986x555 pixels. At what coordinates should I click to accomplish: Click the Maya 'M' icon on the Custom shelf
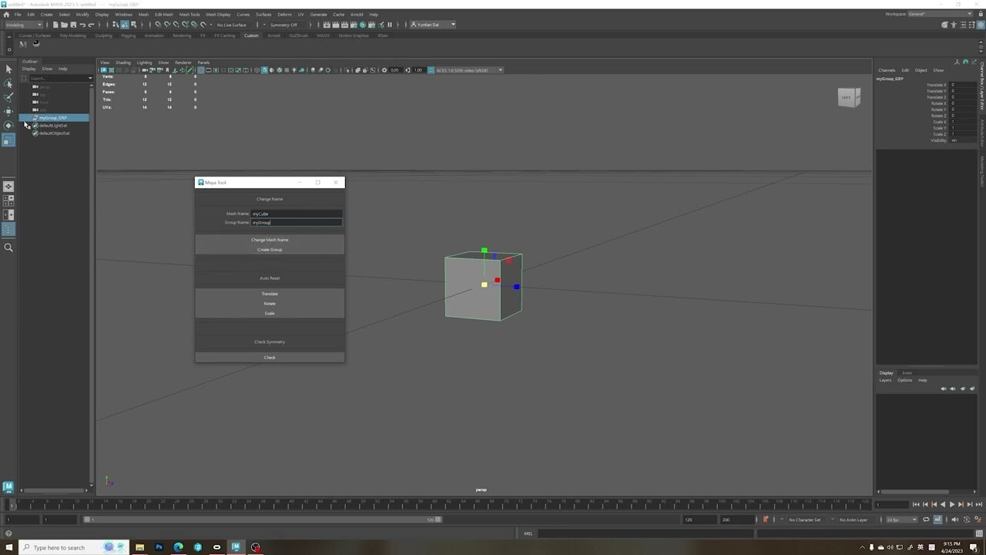(x=23, y=44)
